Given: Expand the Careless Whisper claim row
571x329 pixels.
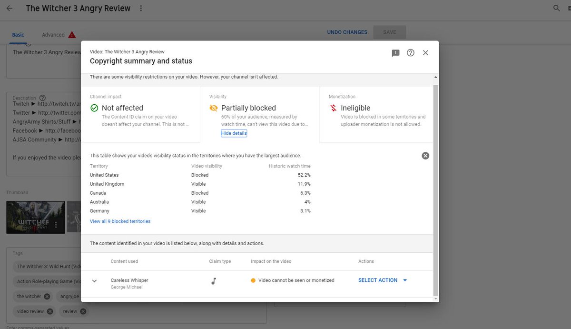Looking at the screenshot, I should point(94,281).
